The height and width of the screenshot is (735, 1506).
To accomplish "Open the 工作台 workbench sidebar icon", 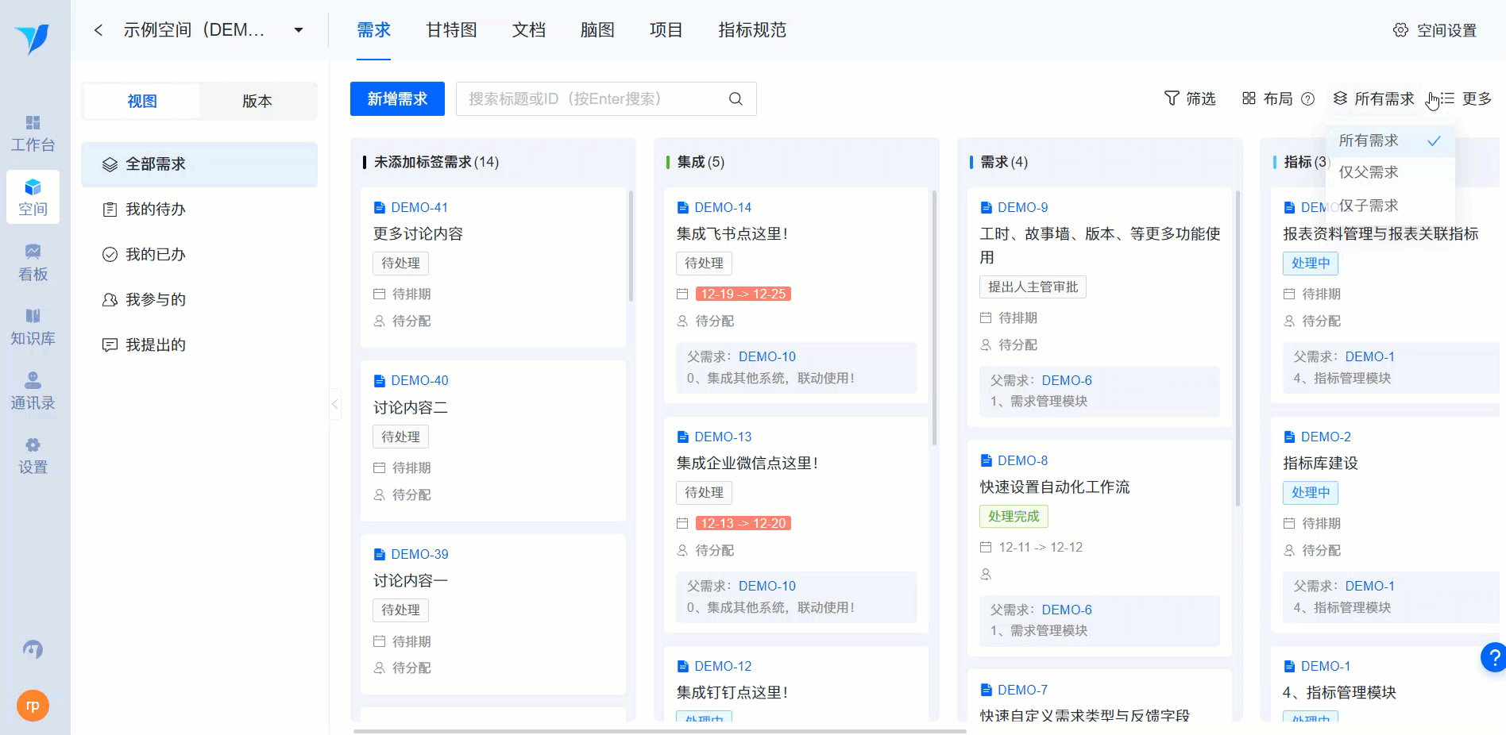I will click(33, 133).
